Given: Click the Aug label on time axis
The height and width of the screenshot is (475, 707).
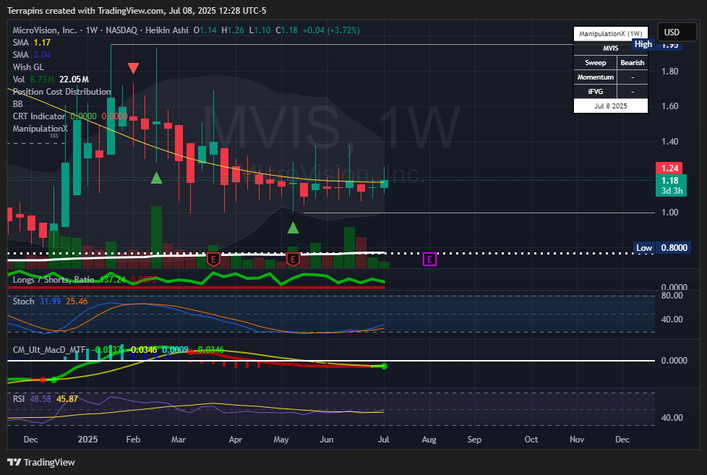Looking at the screenshot, I should [429, 440].
